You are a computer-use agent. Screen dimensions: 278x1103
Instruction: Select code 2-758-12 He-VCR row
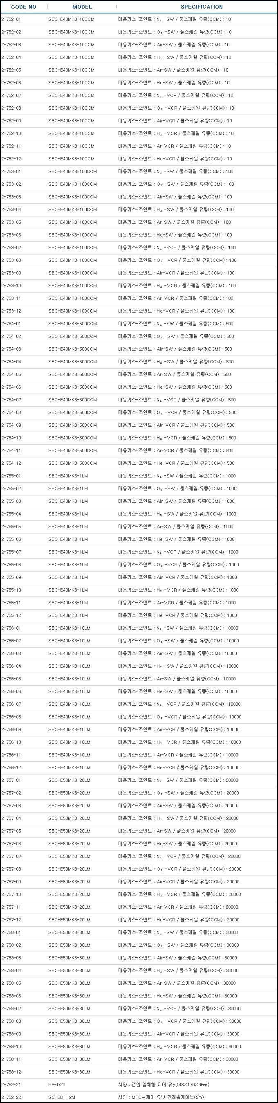tap(139, 1072)
